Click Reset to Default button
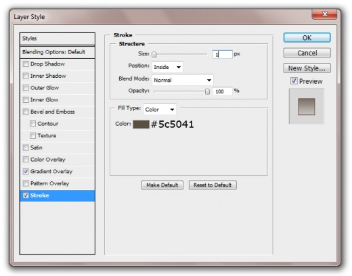Viewport: 352px width, 276px height. (213, 185)
